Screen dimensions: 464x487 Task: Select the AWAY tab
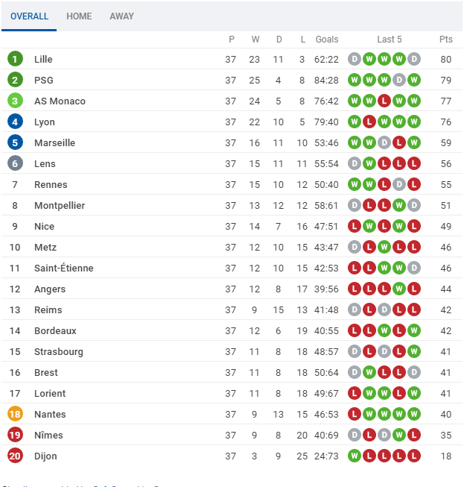tap(122, 16)
